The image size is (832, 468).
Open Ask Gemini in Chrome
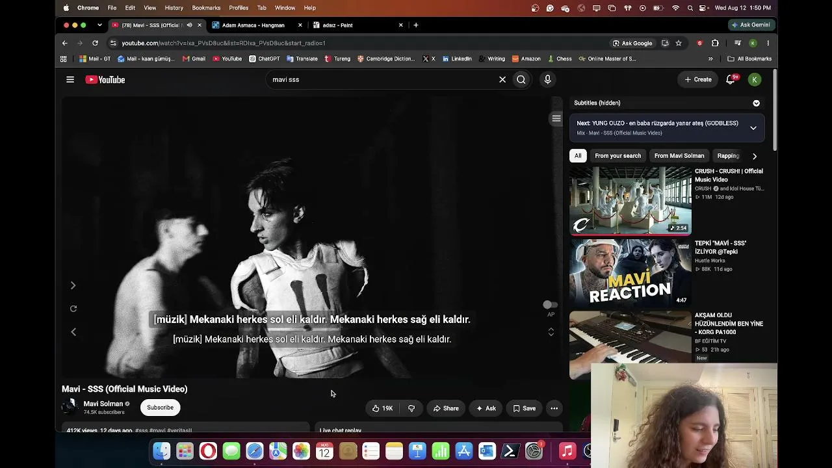pyautogui.click(x=750, y=25)
